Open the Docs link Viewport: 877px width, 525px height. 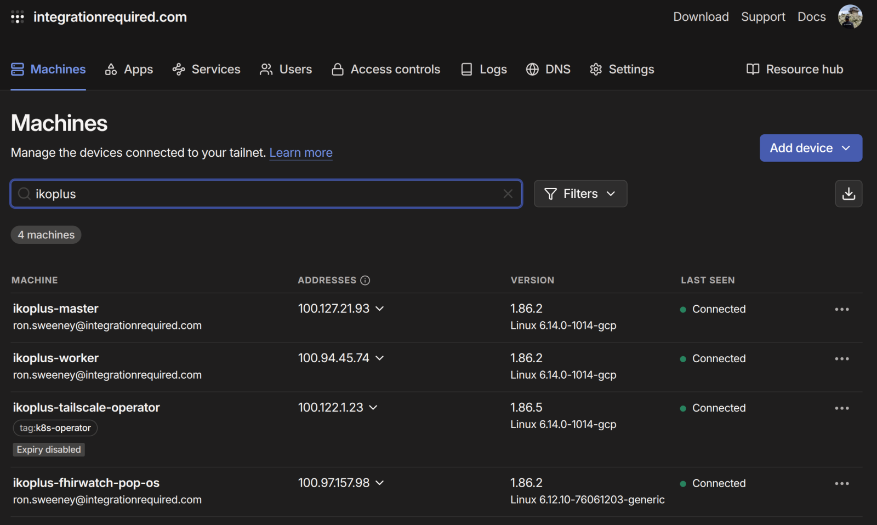[x=812, y=16]
